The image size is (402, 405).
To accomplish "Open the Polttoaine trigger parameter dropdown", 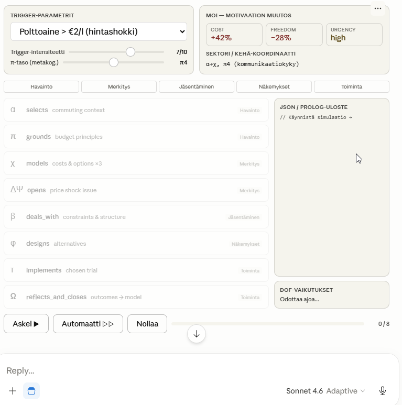I will coord(99,31).
